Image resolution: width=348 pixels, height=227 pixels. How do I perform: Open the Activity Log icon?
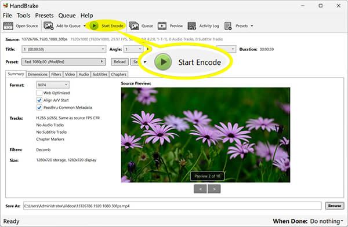click(192, 25)
